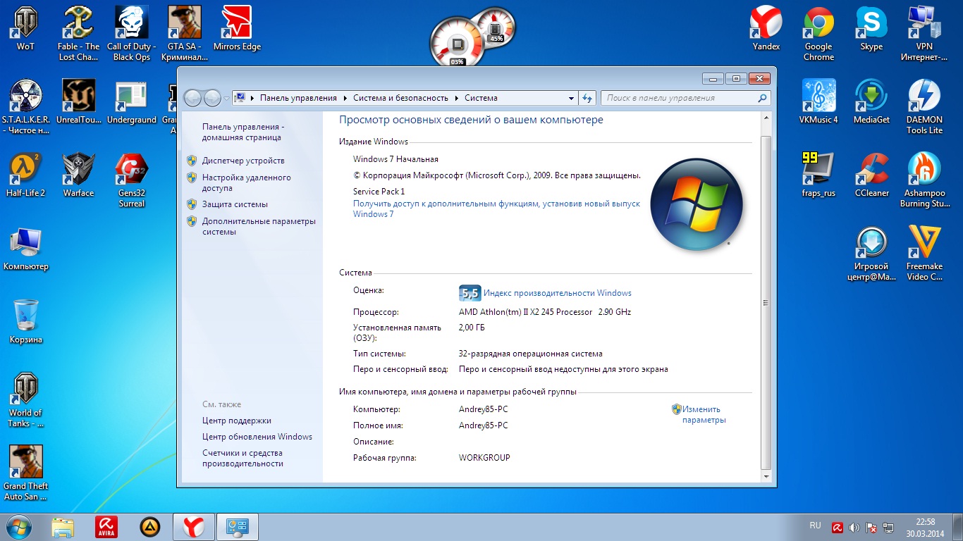Open Счетчики и средства производительности link

coord(243,459)
